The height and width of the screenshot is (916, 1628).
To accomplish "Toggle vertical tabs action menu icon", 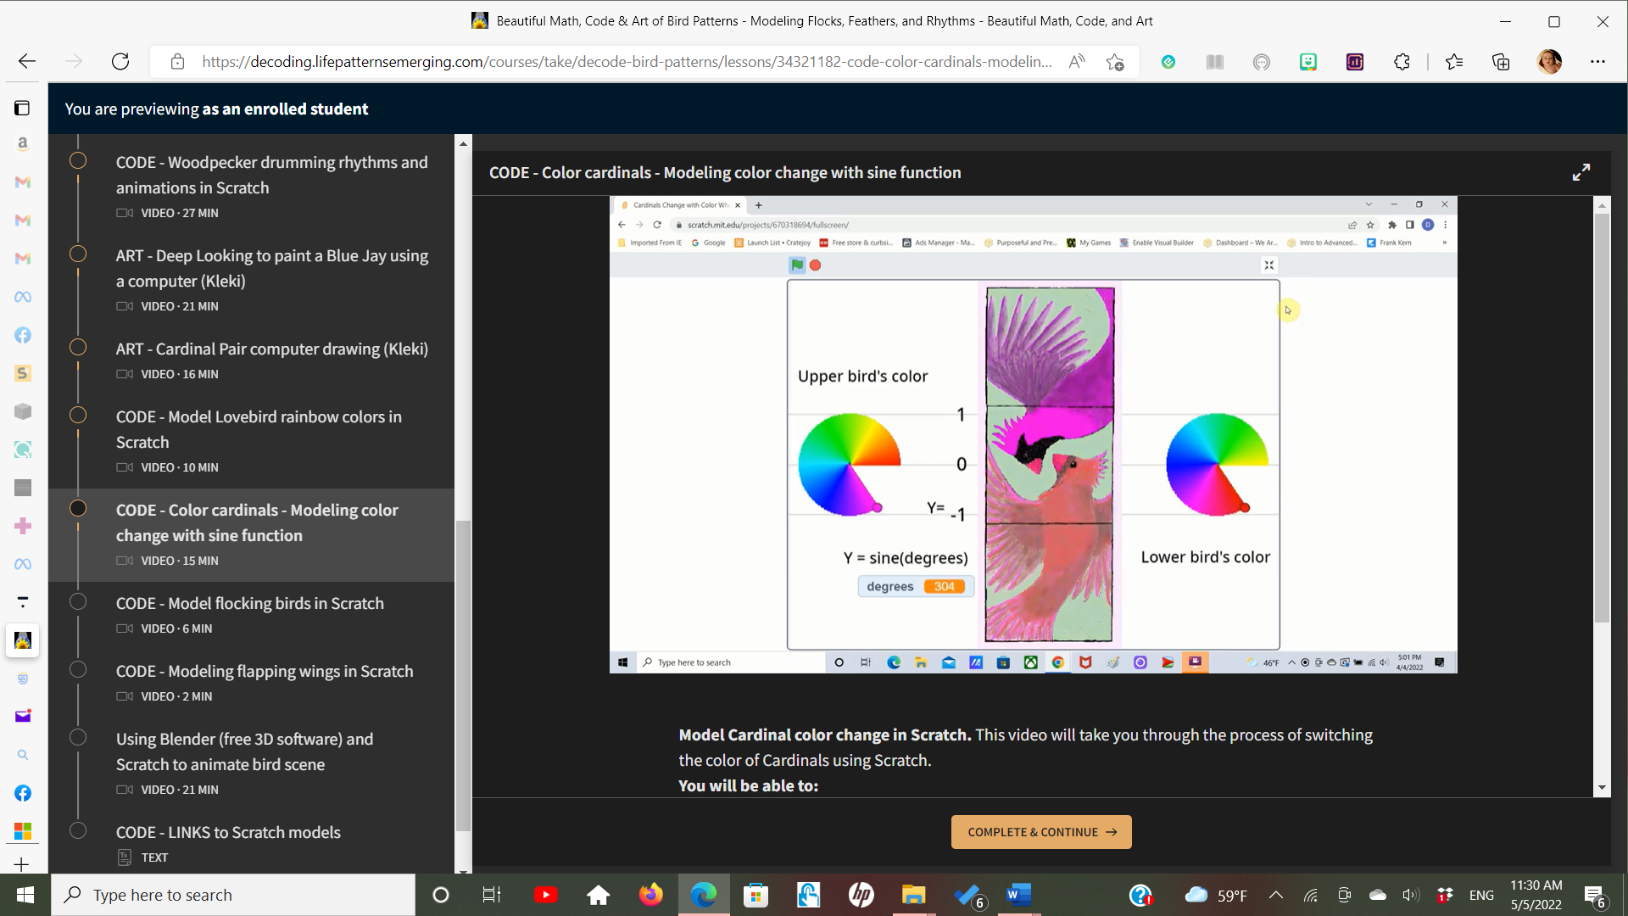I will (x=23, y=108).
